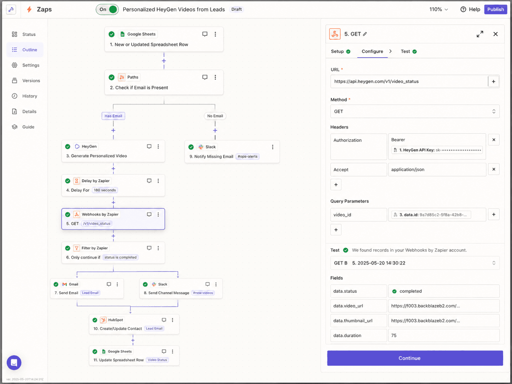The image size is (512, 384).
Task: Publish the Zap
Action: coord(495,10)
